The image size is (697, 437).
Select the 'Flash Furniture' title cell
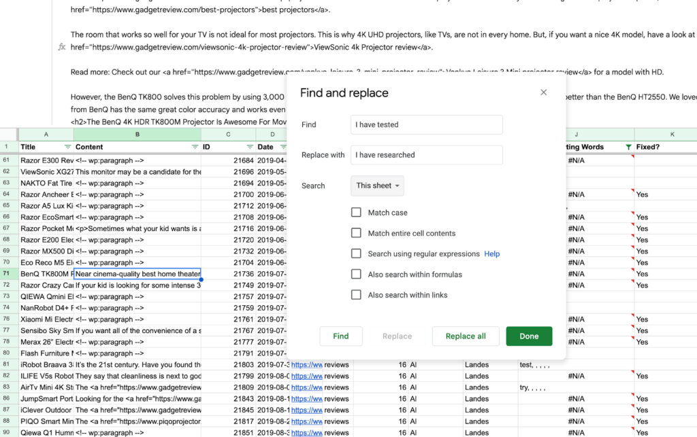pos(46,353)
